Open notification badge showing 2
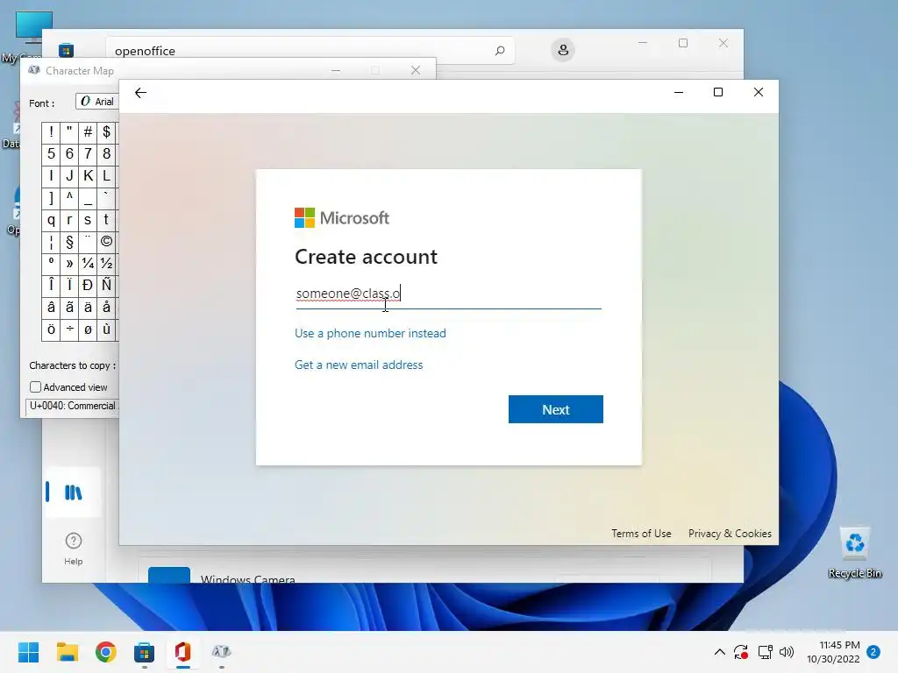The image size is (898, 673). (x=874, y=652)
